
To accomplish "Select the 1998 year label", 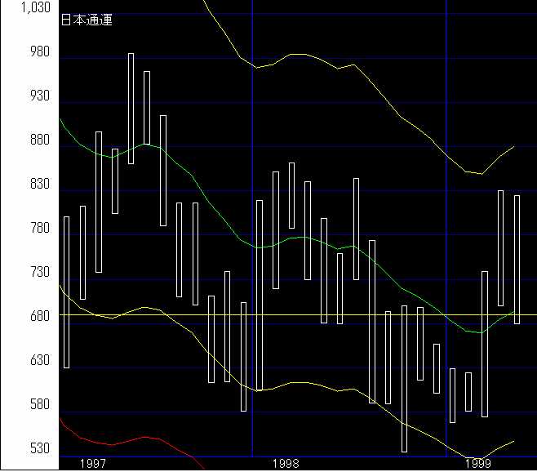I will click(x=286, y=463).
